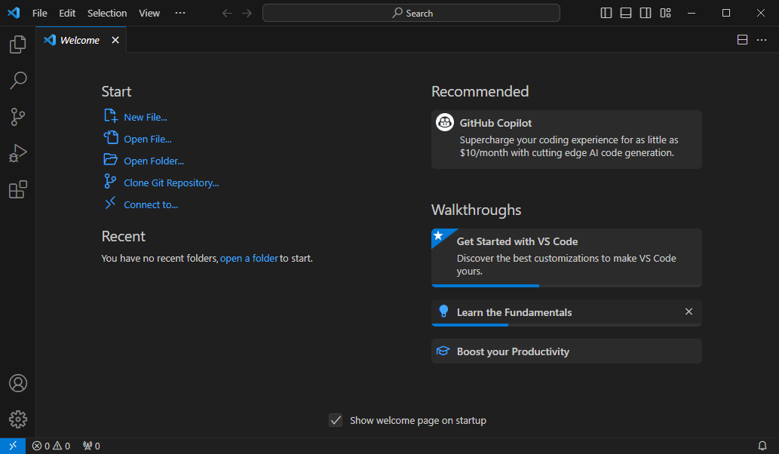Toggle the secondary side bar layout button
This screenshot has width=779, height=454.
click(646, 13)
